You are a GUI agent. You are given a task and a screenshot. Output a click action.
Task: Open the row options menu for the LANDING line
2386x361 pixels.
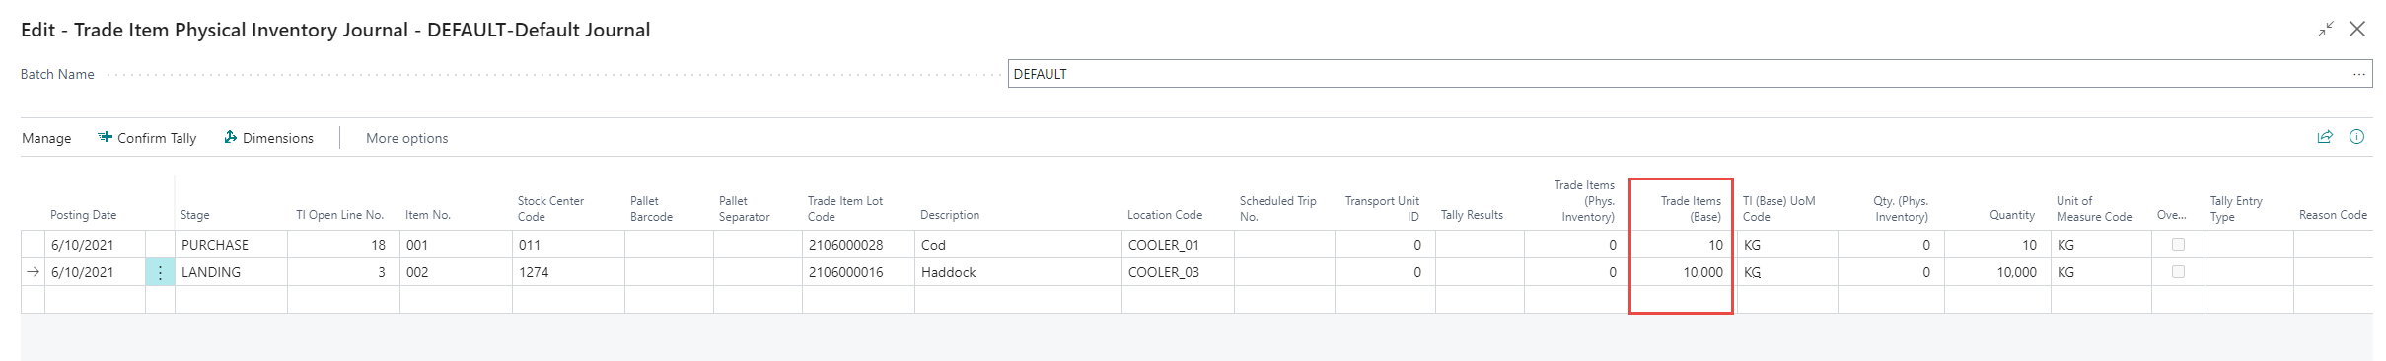point(160,272)
